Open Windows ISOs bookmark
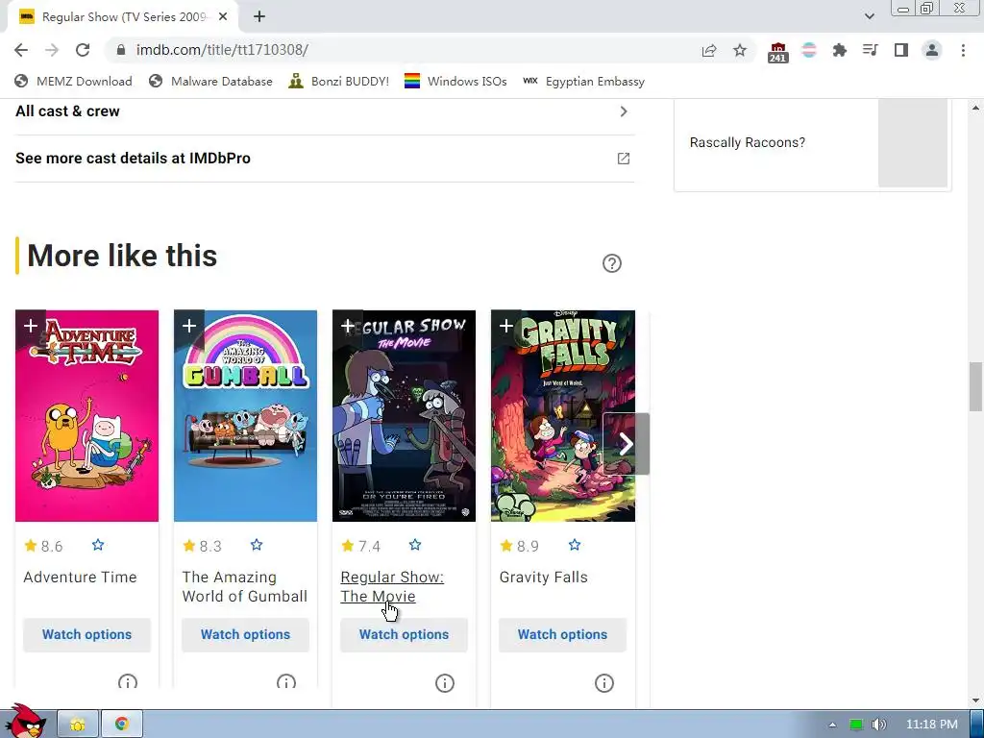 455,81
